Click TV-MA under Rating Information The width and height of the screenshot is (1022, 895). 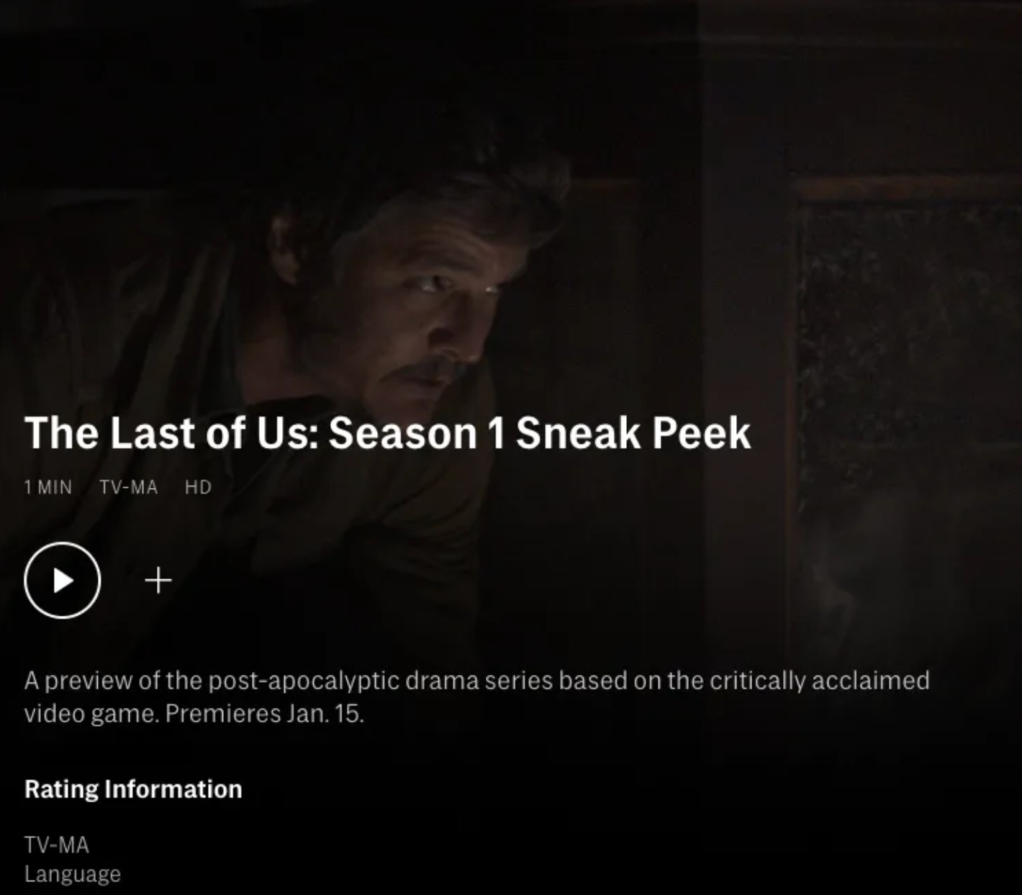[x=57, y=845]
